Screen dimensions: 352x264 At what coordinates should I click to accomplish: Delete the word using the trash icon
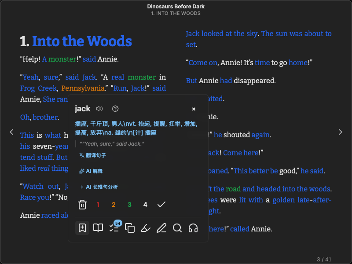[82, 205]
